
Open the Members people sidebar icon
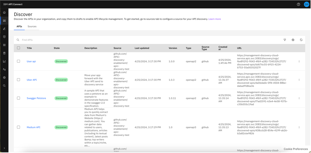pyautogui.click(x=4, y=69)
